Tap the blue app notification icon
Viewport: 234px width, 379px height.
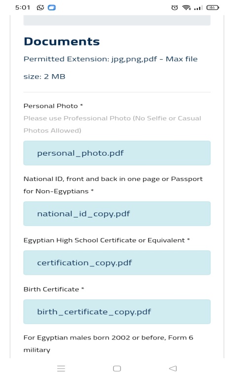[52, 8]
